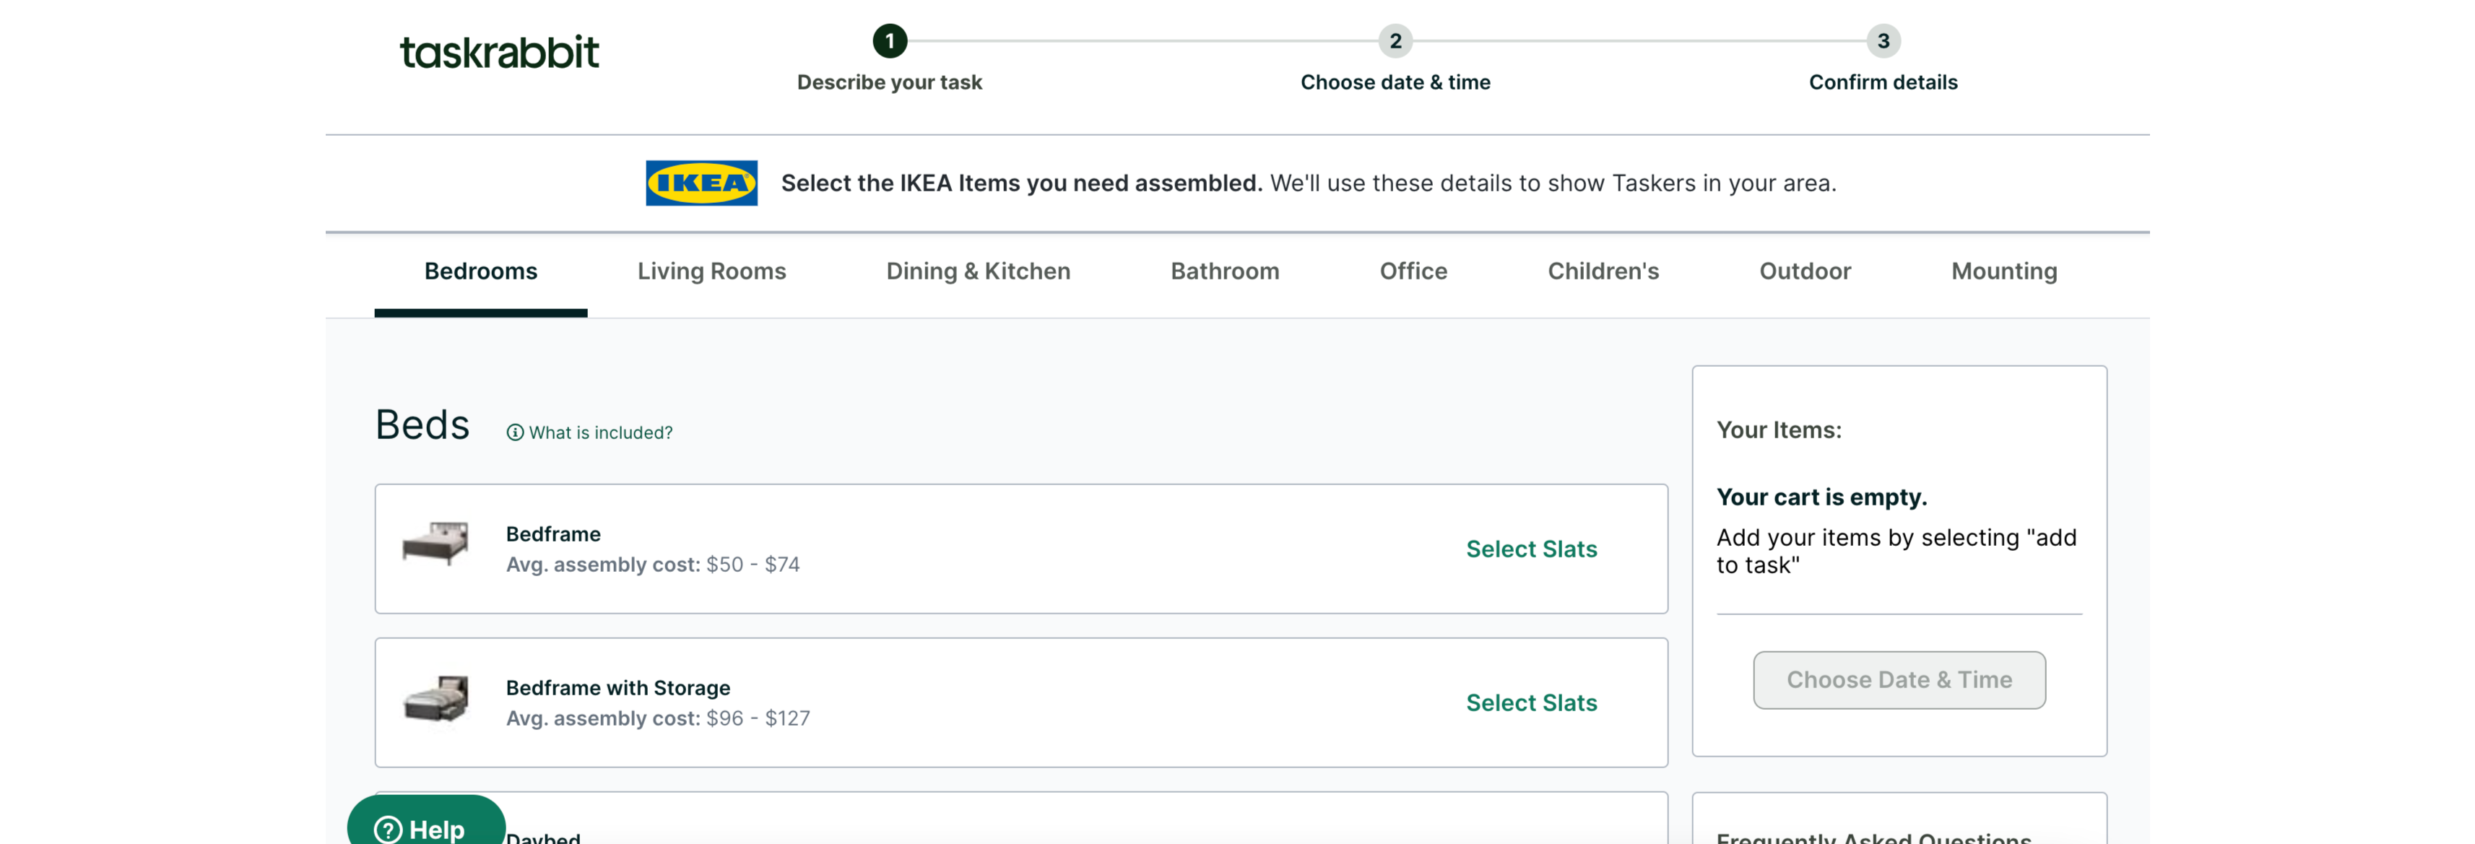Image resolution: width=2475 pixels, height=844 pixels.
Task: Click the $50 - $74 assembly cost text
Action: (753, 565)
